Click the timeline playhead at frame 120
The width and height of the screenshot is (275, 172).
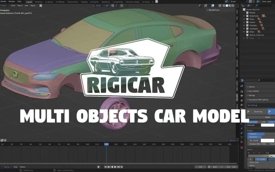coord(106,144)
